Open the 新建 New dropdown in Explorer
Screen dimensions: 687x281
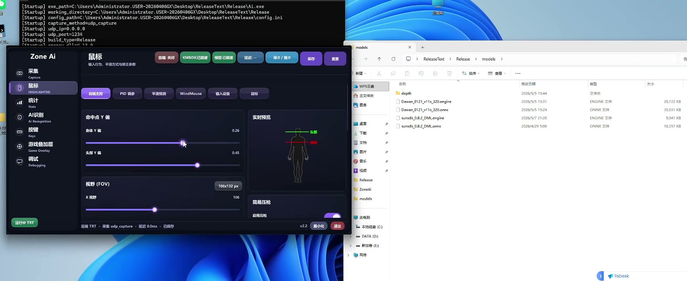click(x=361, y=73)
